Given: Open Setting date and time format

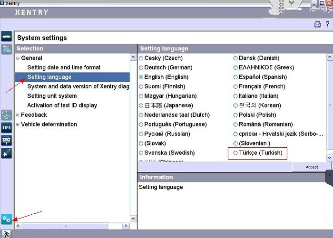Looking at the screenshot, I should click(x=64, y=67).
